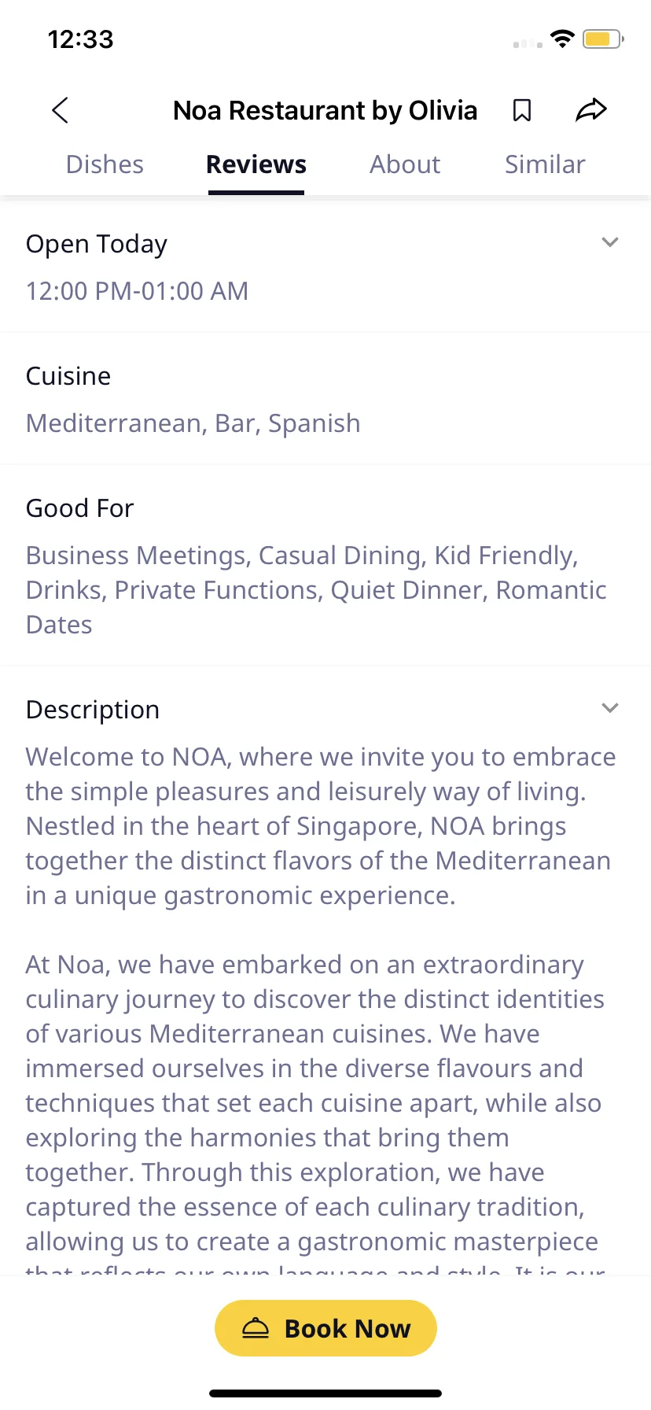Tap the cloche icon in Book Now
This screenshot has height=1410, width=651.
coord(256,1328)
